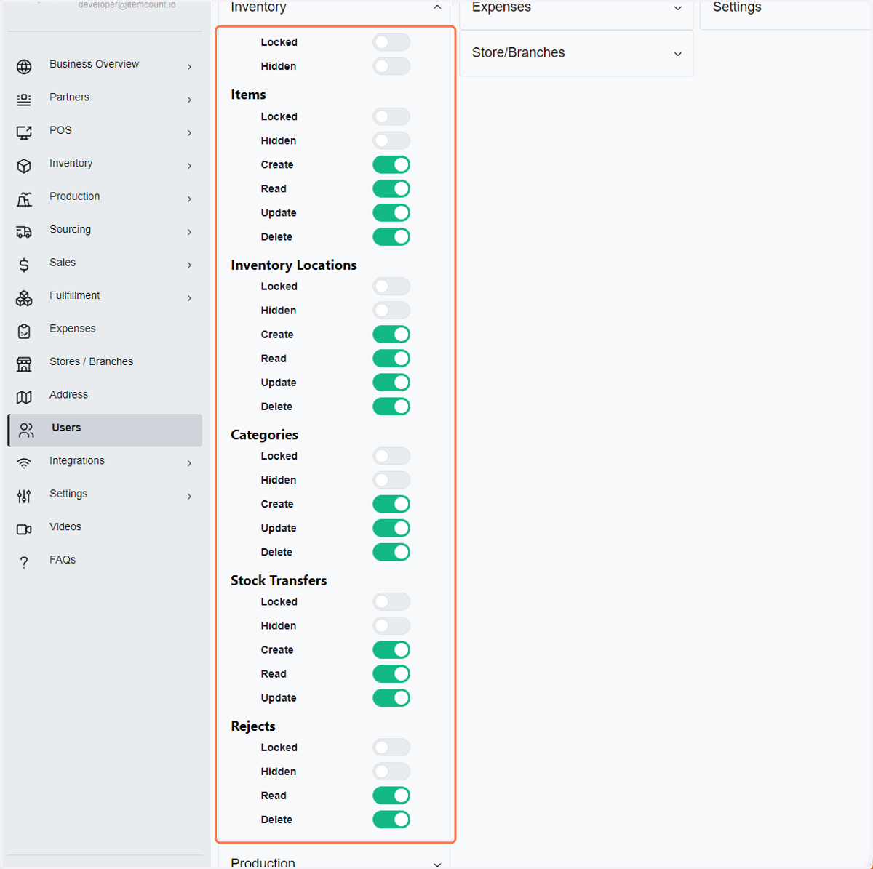Click the Sales dollar icon
The height and width of the screenshot is (869, 873).
[x=24, y=265]
